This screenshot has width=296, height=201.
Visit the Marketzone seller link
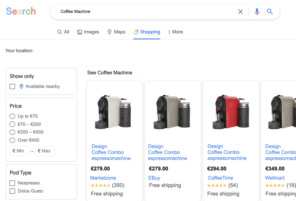[103, 178]
